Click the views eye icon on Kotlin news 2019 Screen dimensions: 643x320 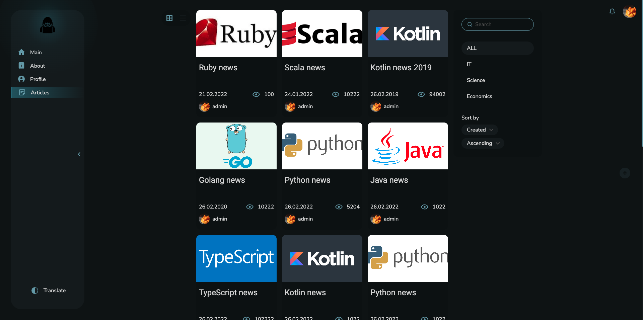tap(421, 94)
